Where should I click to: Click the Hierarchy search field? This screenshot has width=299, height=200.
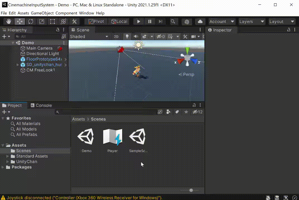pos(38,36)
